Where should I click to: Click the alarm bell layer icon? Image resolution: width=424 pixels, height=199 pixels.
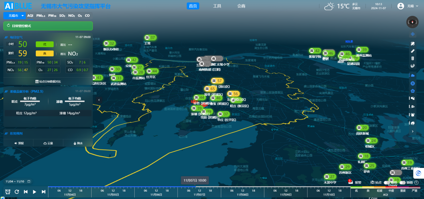[x=412, y=115]
